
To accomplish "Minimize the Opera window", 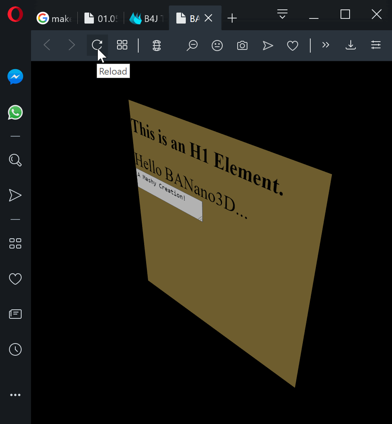I will click(314, 18).
